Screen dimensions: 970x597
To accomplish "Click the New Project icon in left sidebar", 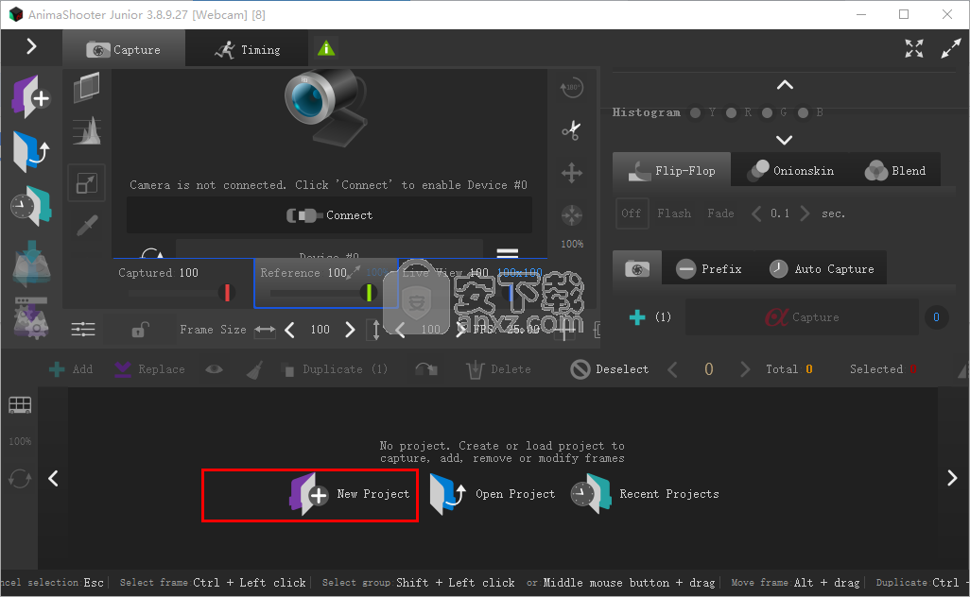I will click(31, 96).
